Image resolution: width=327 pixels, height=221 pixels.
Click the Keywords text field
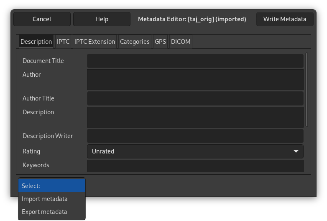click(x=195, y=166)
